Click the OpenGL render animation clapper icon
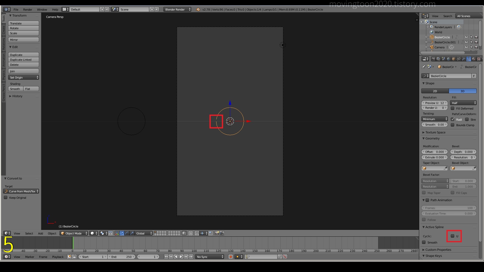This screenshot has height=272, width=484. tap(222, 233)
